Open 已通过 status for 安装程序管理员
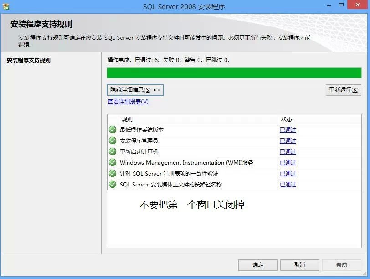370x279 pixels. (x=288, y=140)
